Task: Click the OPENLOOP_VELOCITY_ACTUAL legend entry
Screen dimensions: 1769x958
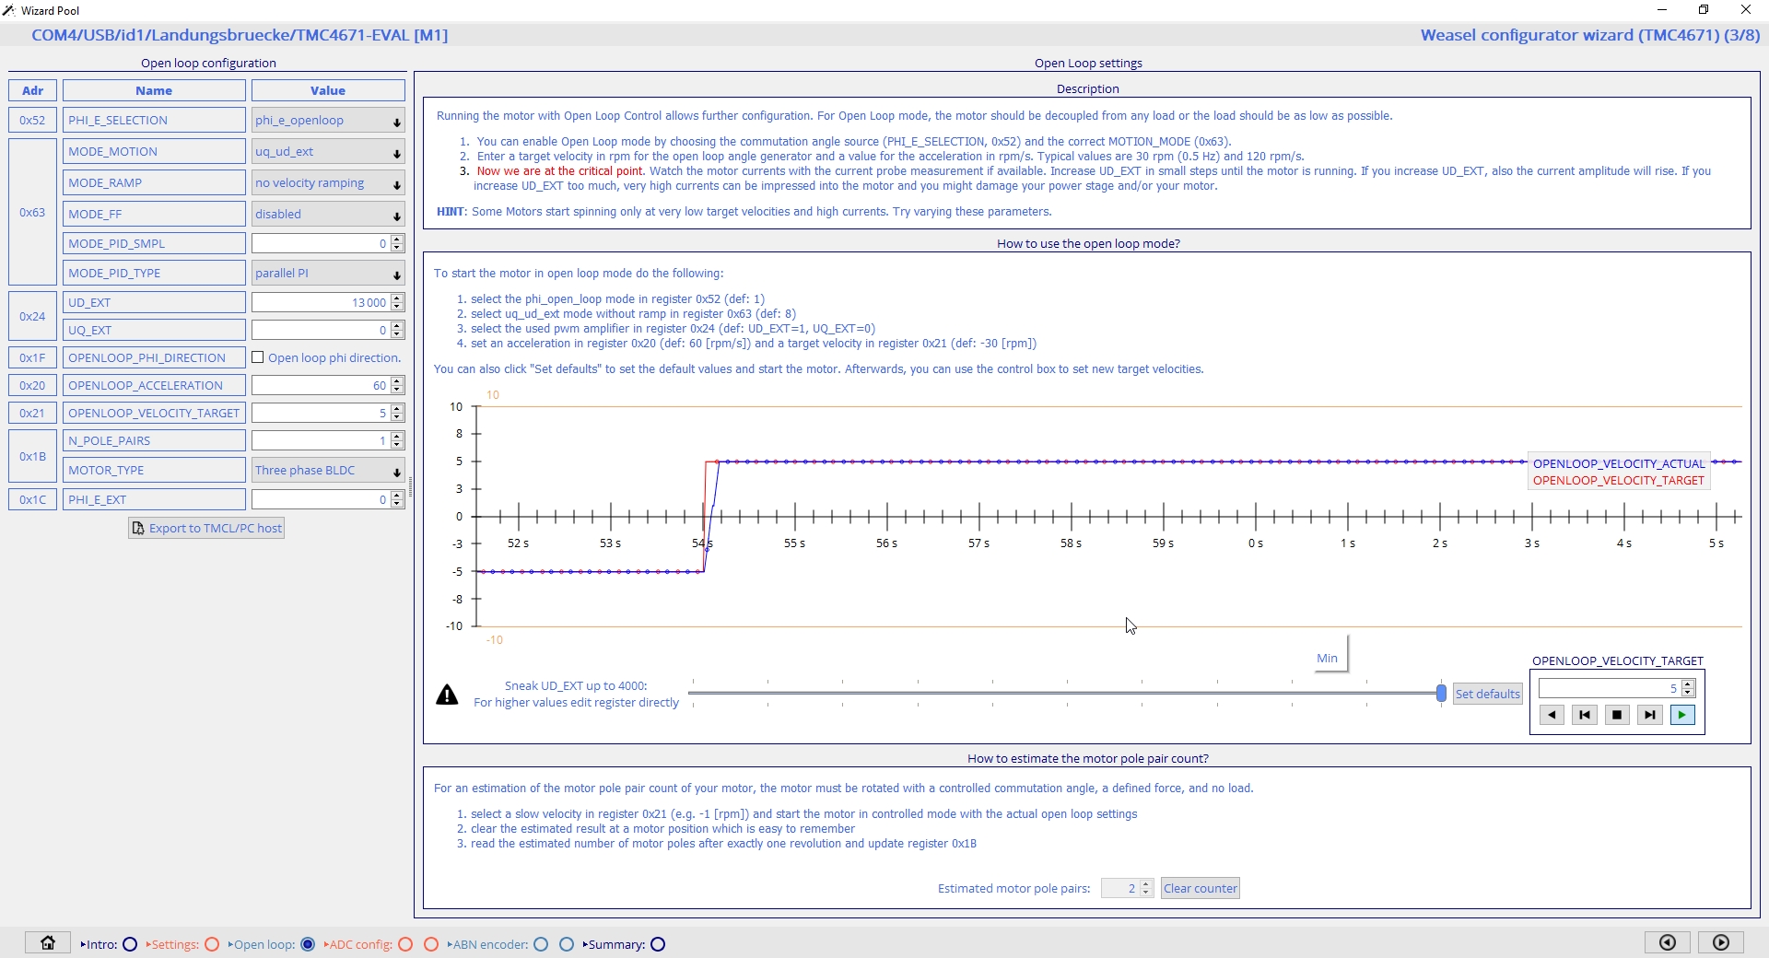Action: 1619,463
